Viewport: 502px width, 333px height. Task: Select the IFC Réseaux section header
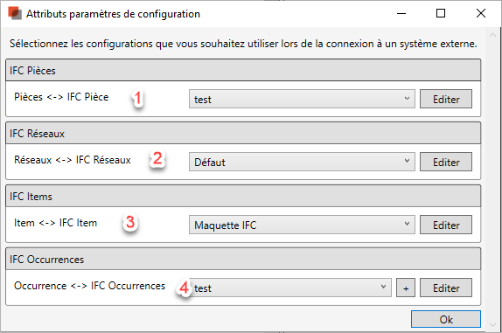[x=243, y=133]
